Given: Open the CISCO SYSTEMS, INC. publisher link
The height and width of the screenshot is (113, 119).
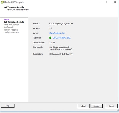Looking at the screenshot, I should click(62, 38).
